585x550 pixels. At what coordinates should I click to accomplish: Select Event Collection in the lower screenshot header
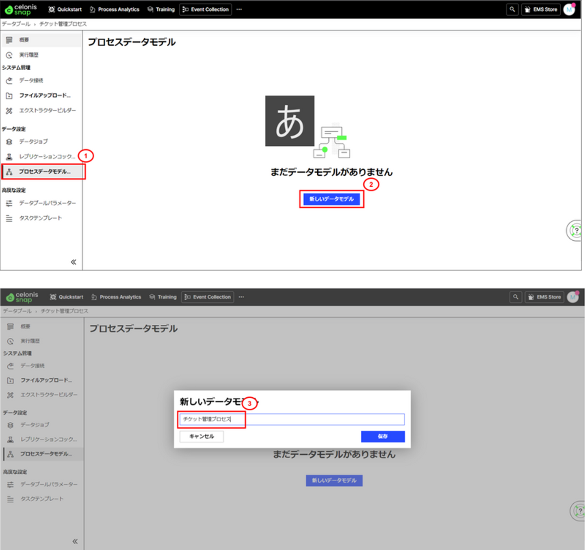tap(208, 297)
